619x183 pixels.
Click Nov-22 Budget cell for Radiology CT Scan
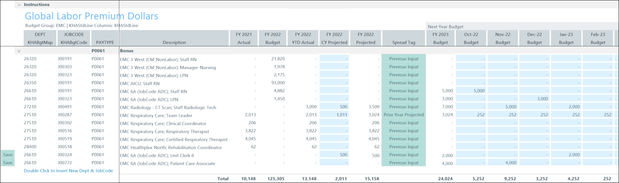502,107
